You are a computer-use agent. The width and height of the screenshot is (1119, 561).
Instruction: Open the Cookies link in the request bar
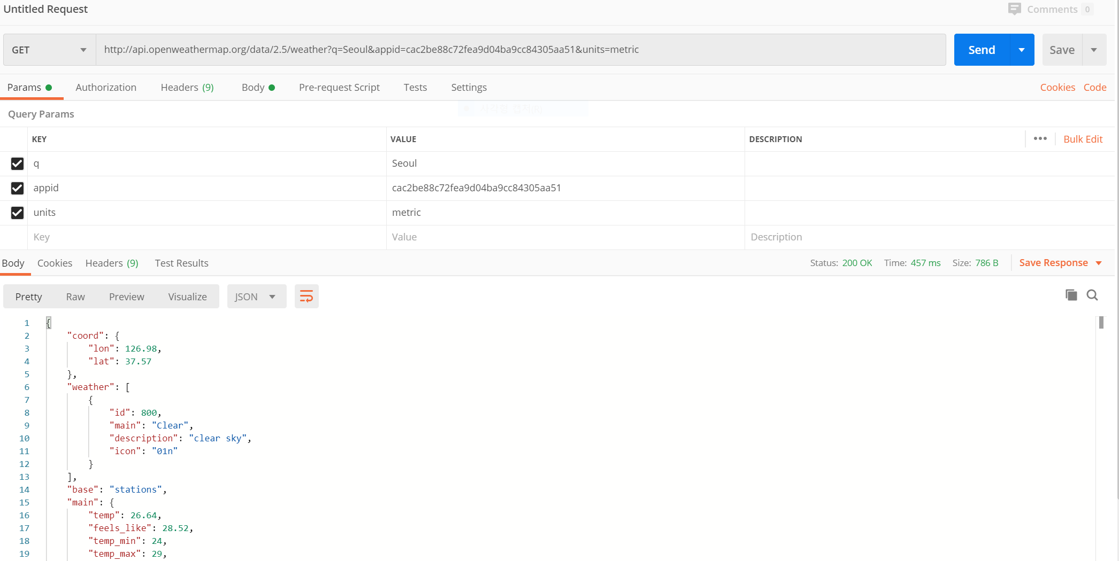coord(1057,87)
